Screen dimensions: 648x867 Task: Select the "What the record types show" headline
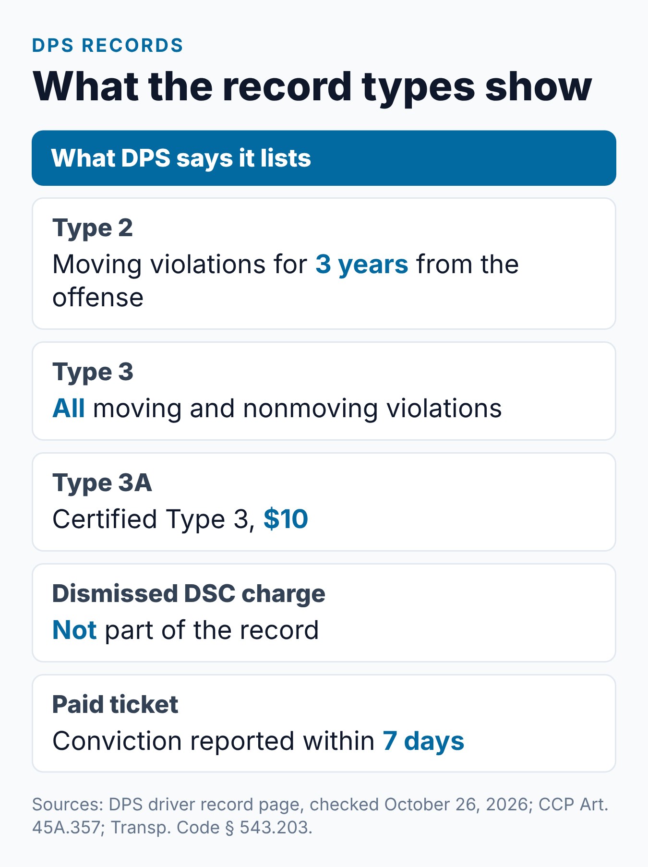312,86
